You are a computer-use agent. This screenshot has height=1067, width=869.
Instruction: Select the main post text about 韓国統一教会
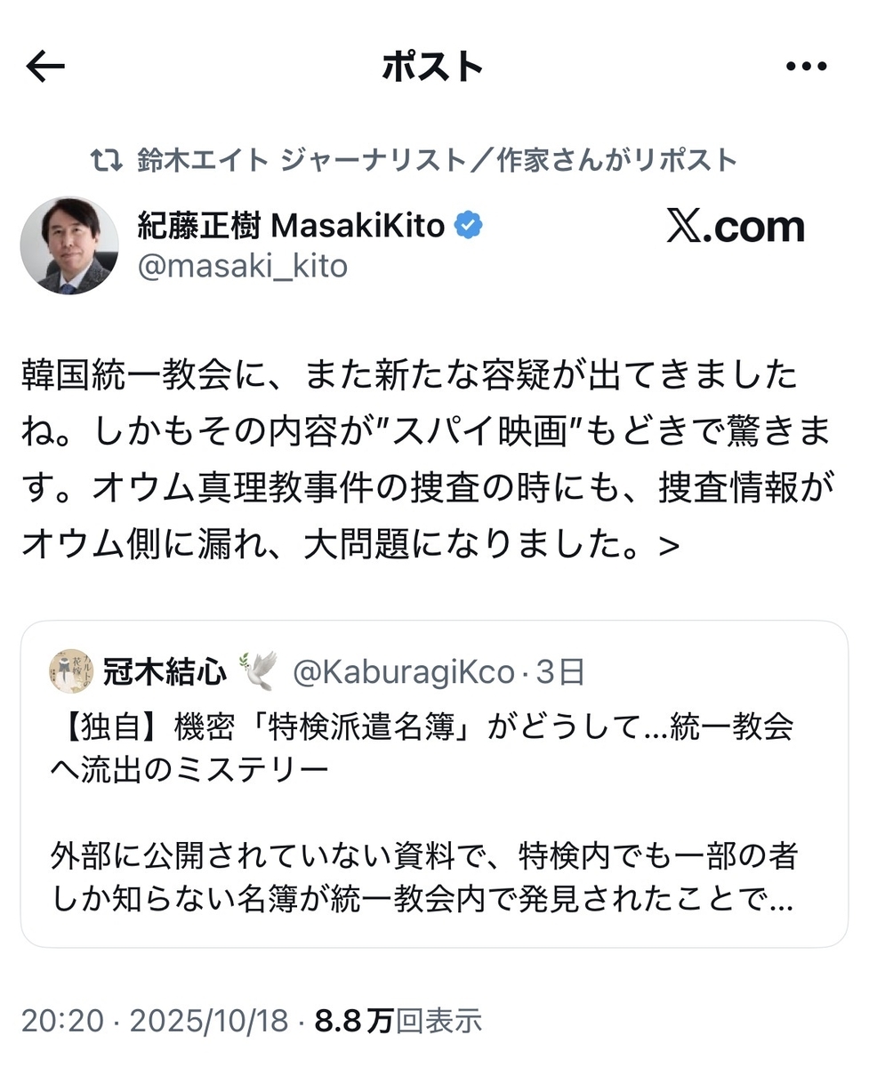tap(427, 460)
